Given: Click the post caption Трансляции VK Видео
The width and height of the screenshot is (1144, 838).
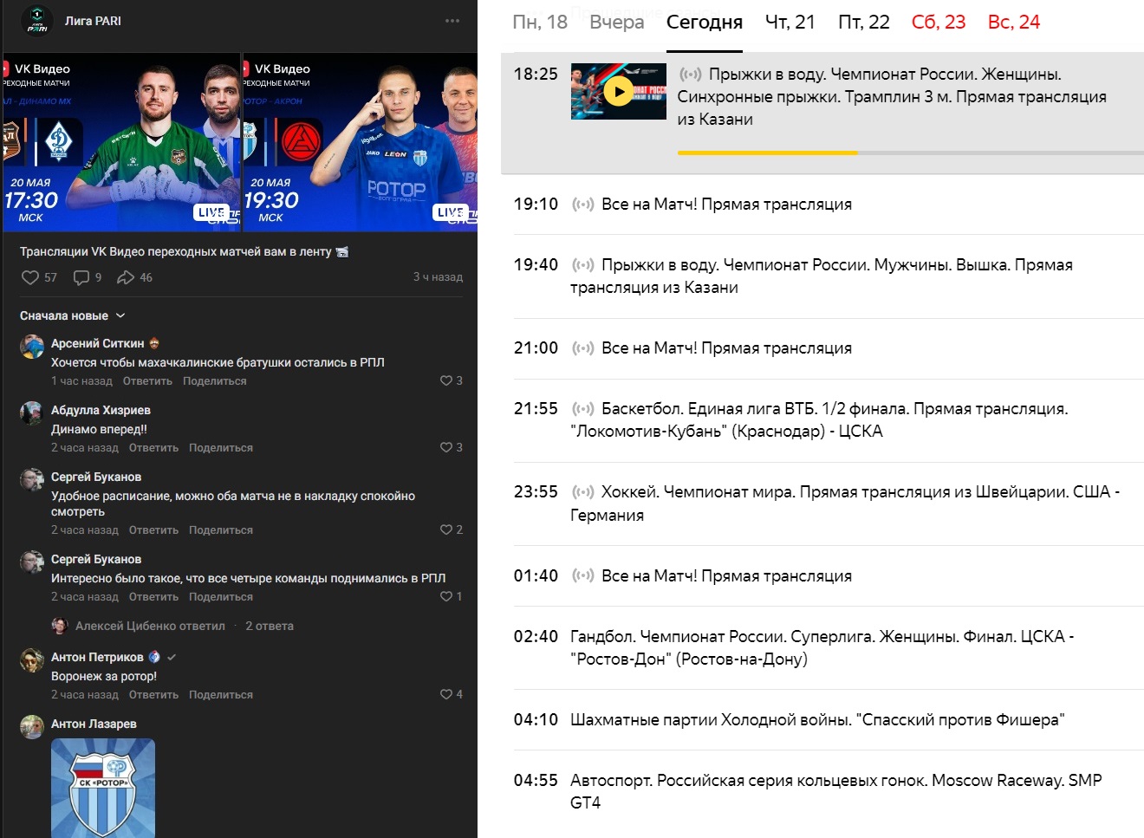Looking at the screenshot, I should (x=184, y=251).
